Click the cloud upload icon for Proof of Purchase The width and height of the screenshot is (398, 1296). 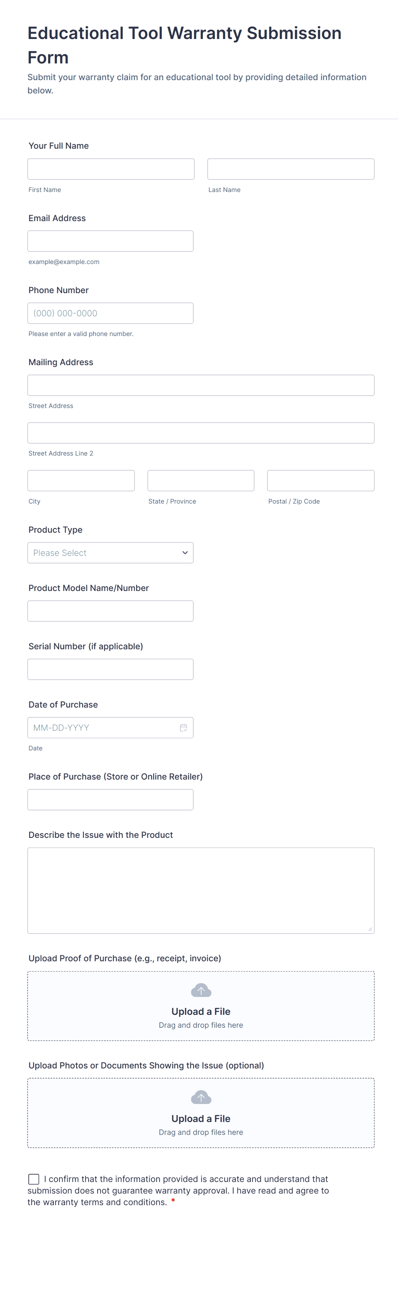(201, 990)
